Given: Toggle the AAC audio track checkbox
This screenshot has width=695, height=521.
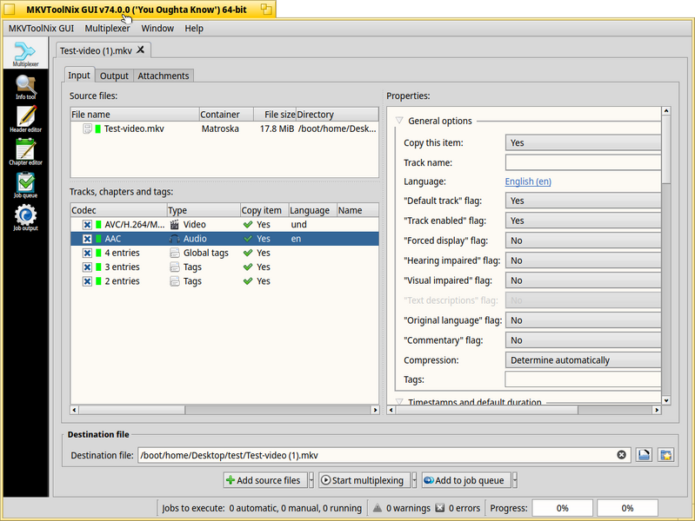Looking at the screenshot, I should tap(87, 239).
